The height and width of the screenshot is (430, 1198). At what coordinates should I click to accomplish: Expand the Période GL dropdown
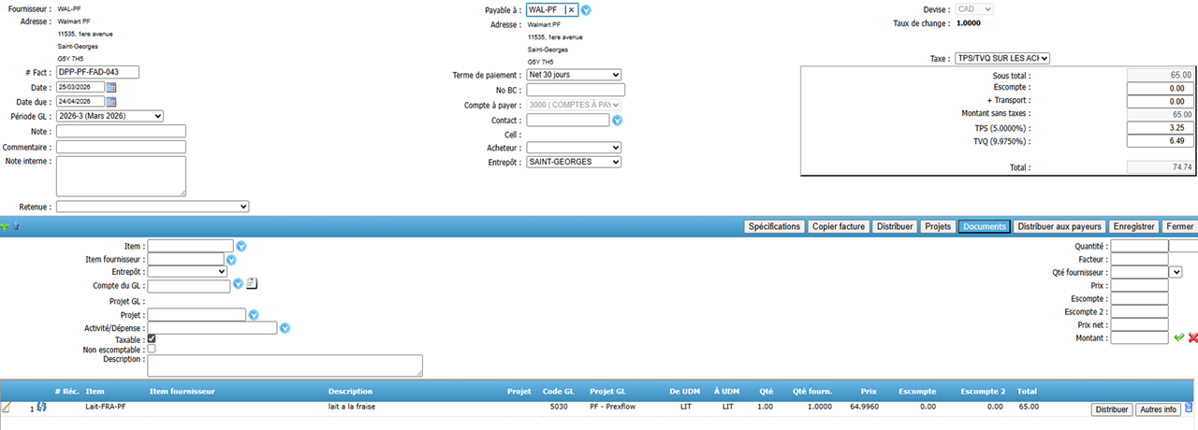click(110, 116)
